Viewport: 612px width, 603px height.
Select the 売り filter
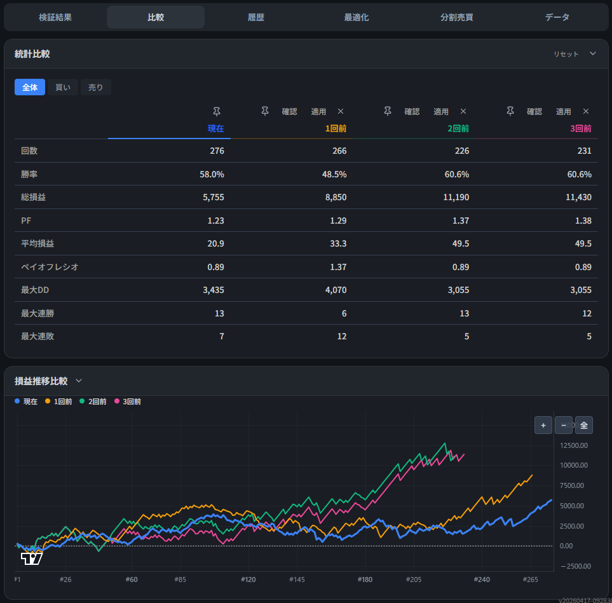point(95,87)
